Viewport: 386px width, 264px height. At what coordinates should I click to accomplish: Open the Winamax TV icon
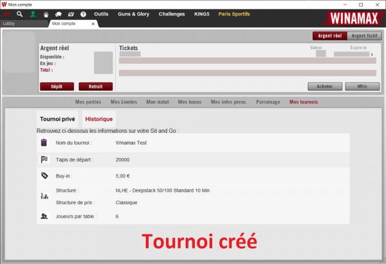[71, 15]
